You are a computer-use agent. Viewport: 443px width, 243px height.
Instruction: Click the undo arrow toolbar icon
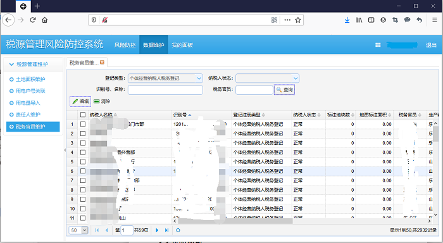[x=419, y=20]
